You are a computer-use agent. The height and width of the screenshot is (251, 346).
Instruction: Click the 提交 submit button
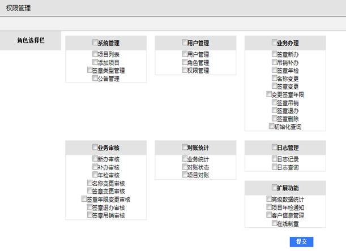tap(301, 241)
